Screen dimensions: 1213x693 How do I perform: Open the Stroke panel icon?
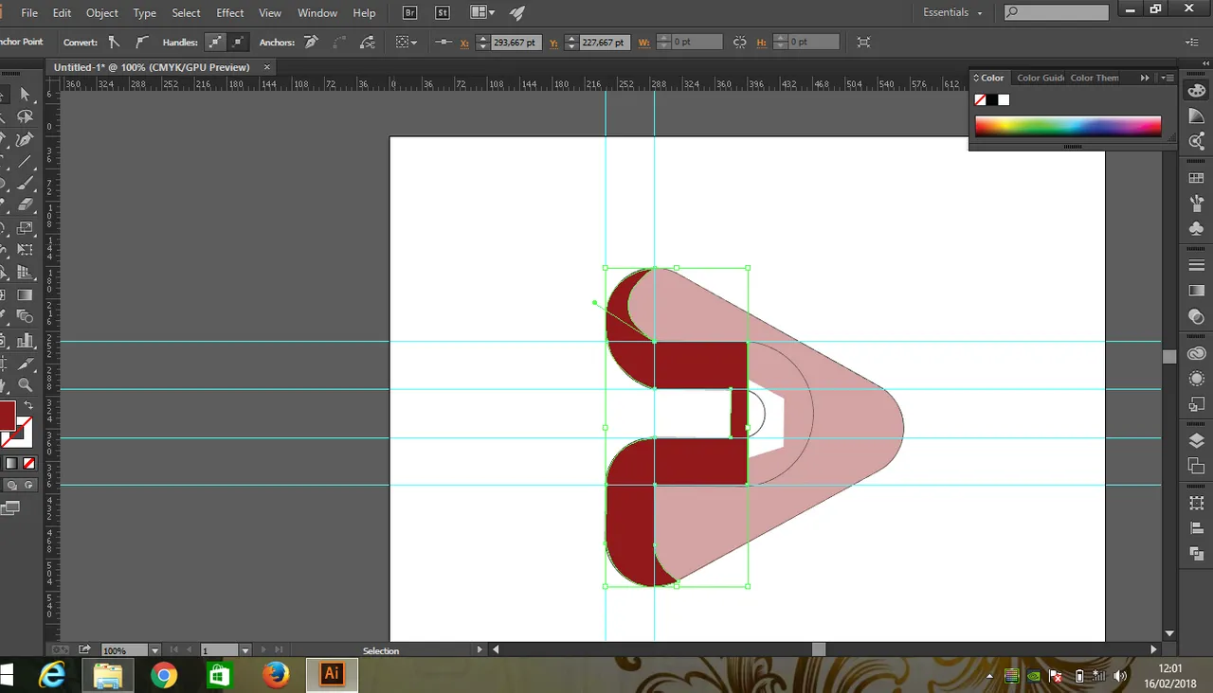point(1196,265)
